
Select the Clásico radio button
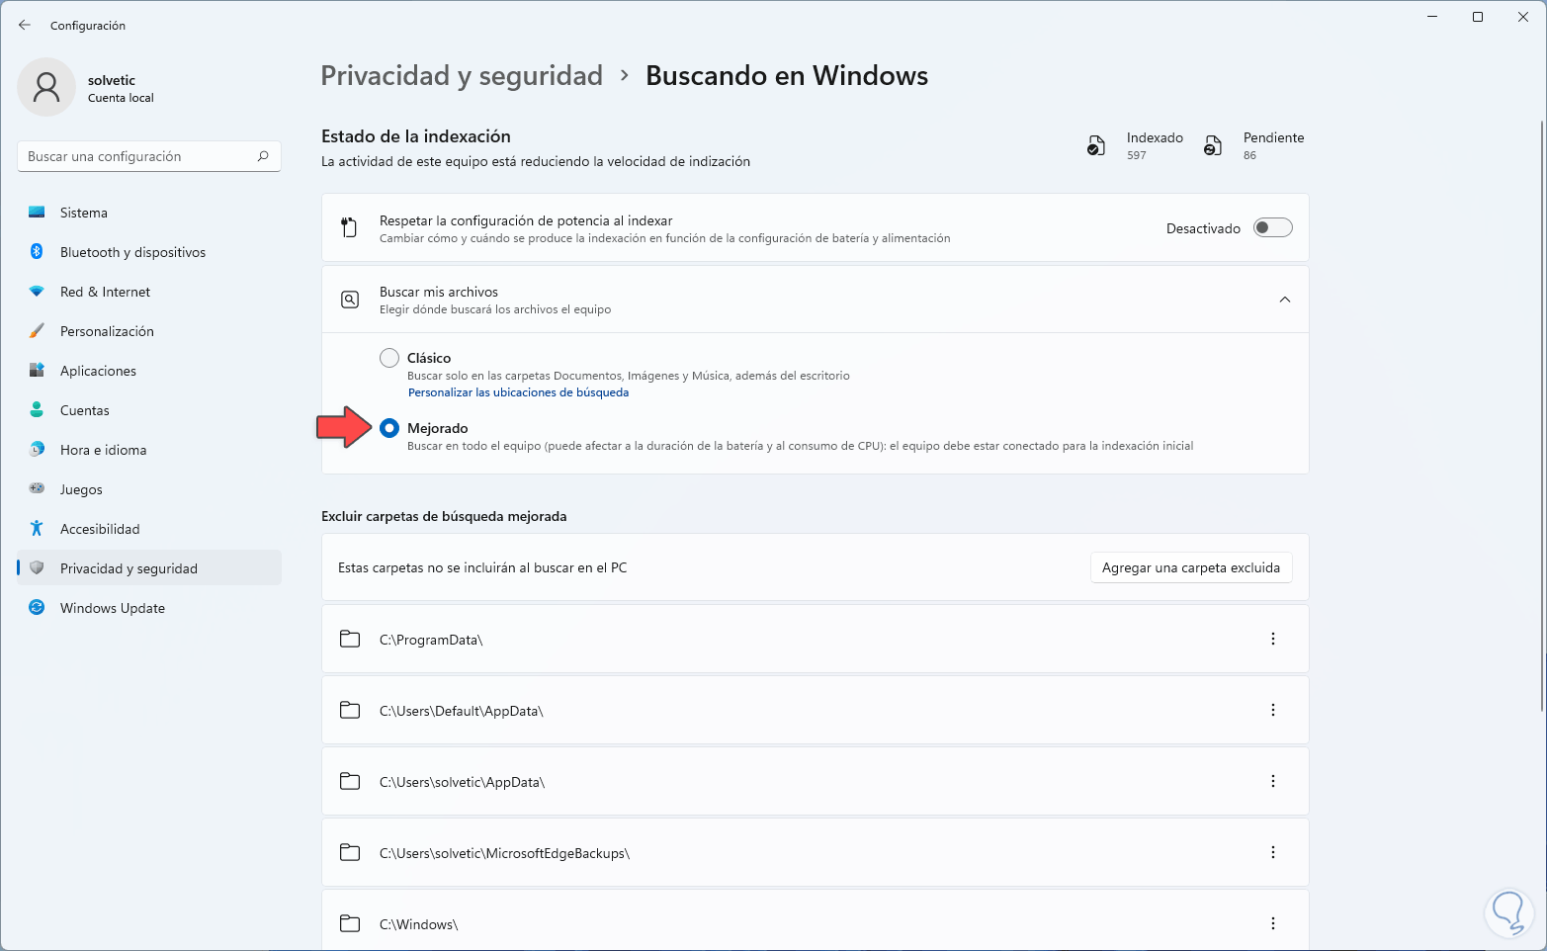point(389,358)
